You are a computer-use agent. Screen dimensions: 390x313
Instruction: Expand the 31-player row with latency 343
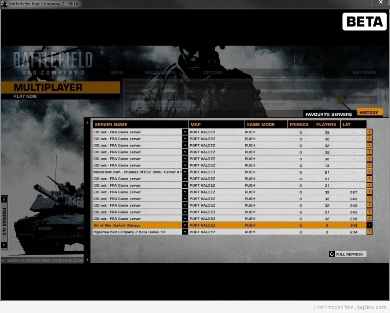pyautogui.click(x=185, y=212)
